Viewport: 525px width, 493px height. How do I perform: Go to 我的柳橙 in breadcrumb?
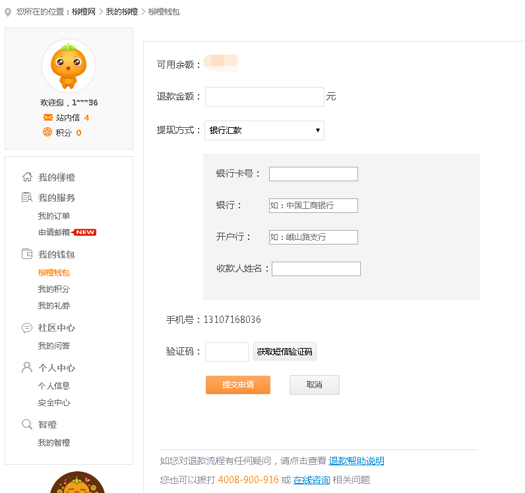[x=122, y=12]
